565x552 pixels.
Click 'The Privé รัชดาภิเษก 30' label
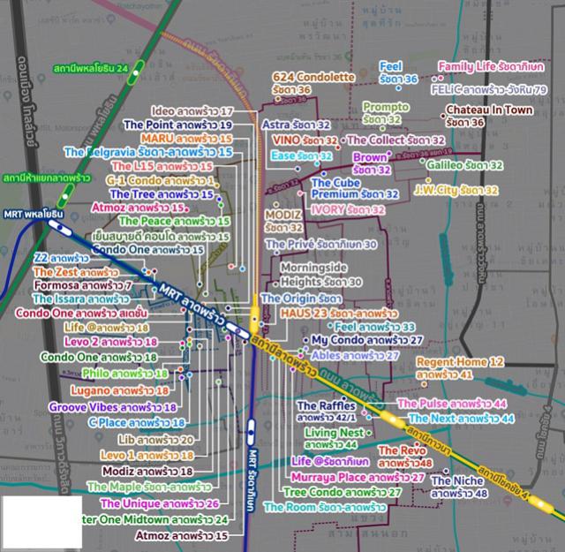[x=321, y=244]
